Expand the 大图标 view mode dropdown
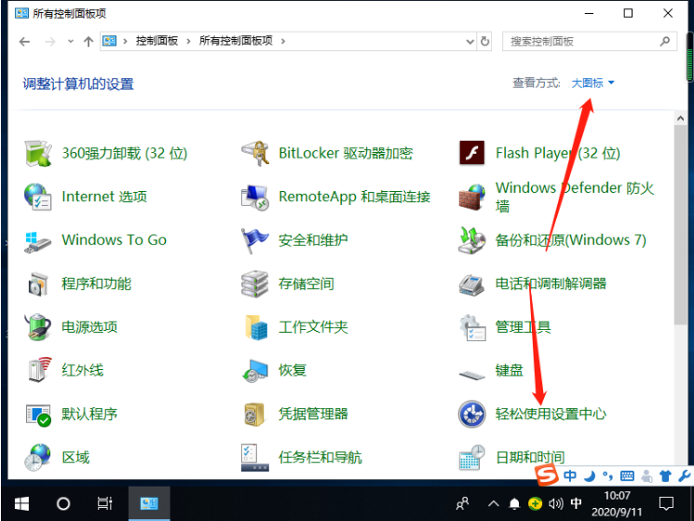 (593, 84)
